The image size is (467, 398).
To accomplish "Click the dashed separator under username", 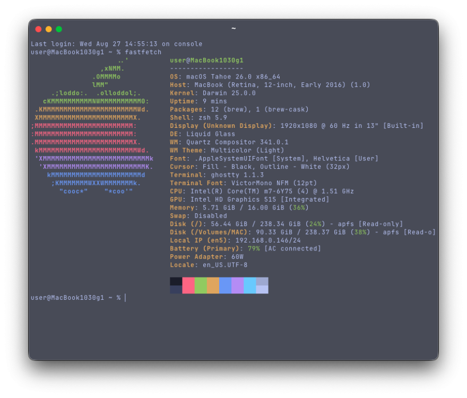I will [x=206, y=68].
